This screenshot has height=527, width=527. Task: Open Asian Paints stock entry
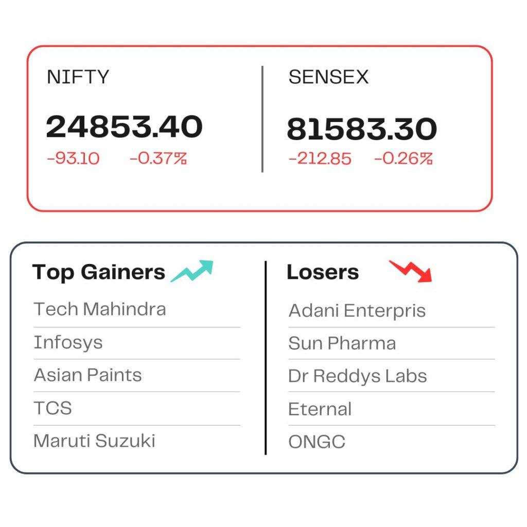coord(87,375)
